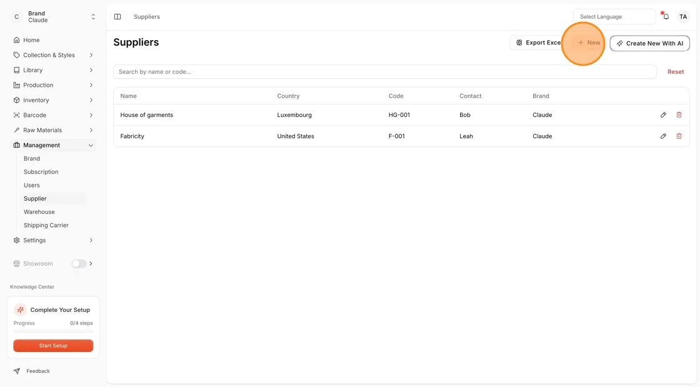Expand the Raw Materials chevron

pyautogui.click(x=91, y=130)
